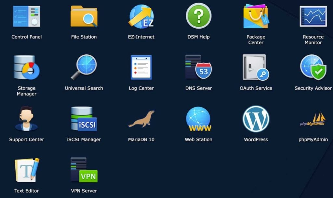The width and height of the screenshot is (333, 198).
Task: Launch Security Advisor shield icon
Action: pos(313,67)
